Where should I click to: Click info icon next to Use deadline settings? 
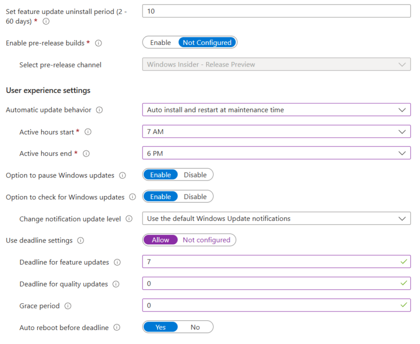coord(80,240)
